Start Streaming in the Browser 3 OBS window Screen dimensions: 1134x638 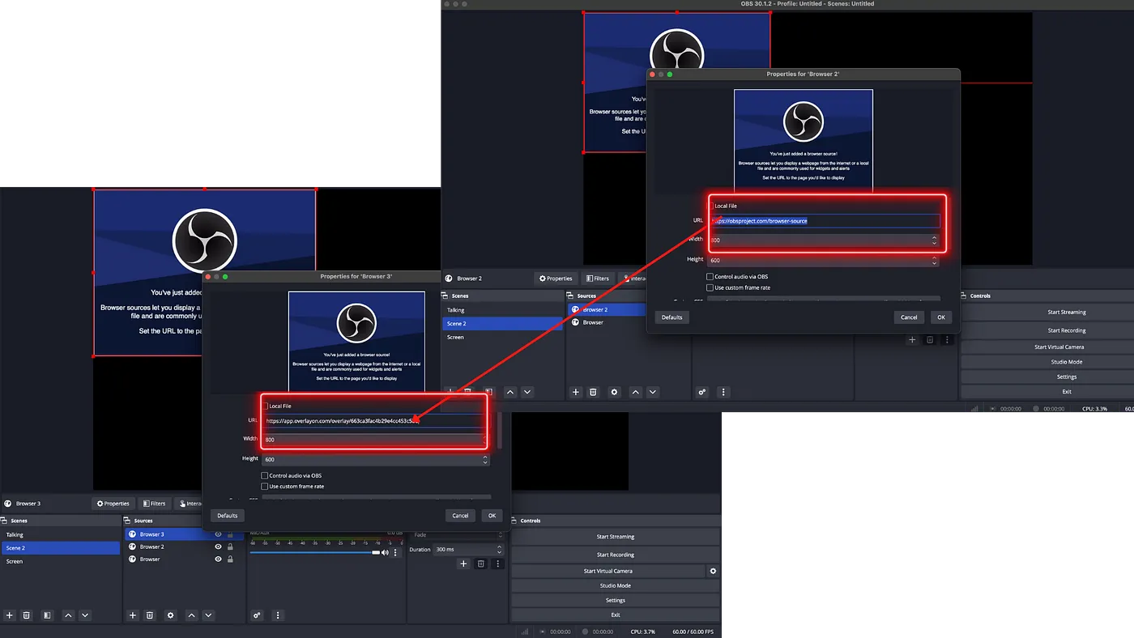616,537
